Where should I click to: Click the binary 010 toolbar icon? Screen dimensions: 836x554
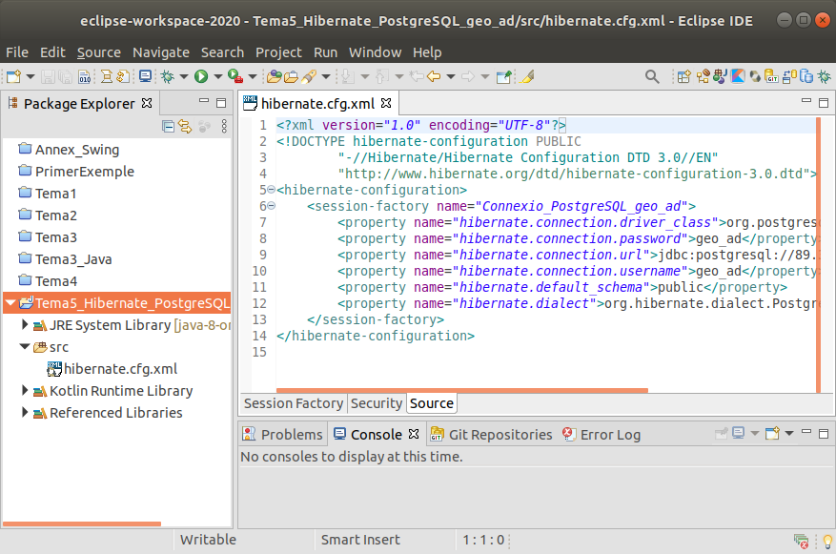coord(84,77)
